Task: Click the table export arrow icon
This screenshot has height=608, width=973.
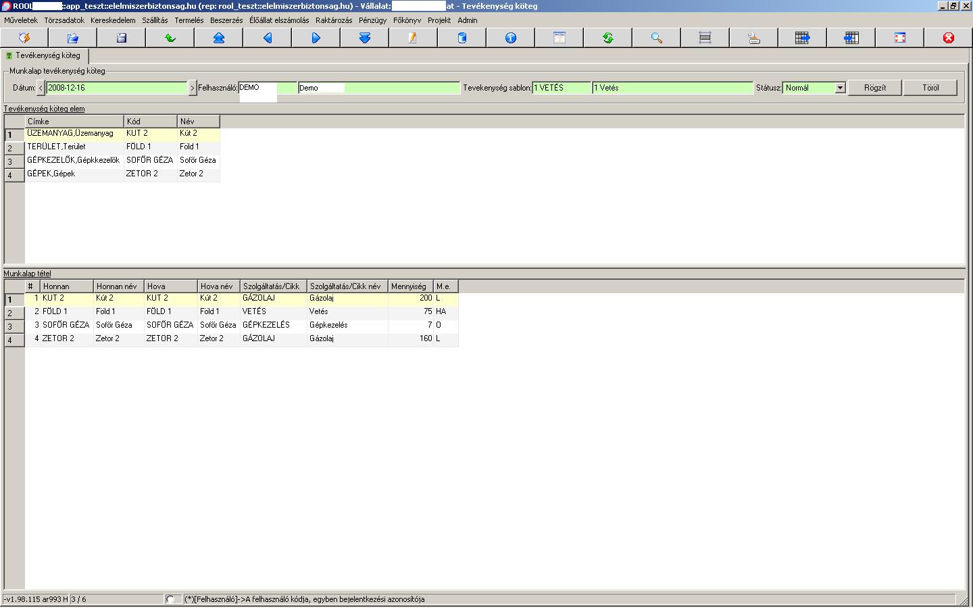Action: click(803, 38)
